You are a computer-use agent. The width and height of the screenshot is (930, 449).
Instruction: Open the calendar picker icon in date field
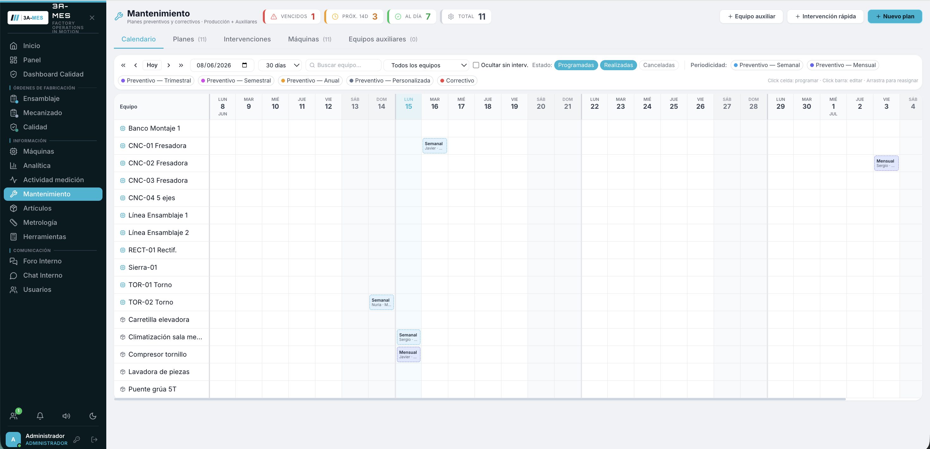245,65
